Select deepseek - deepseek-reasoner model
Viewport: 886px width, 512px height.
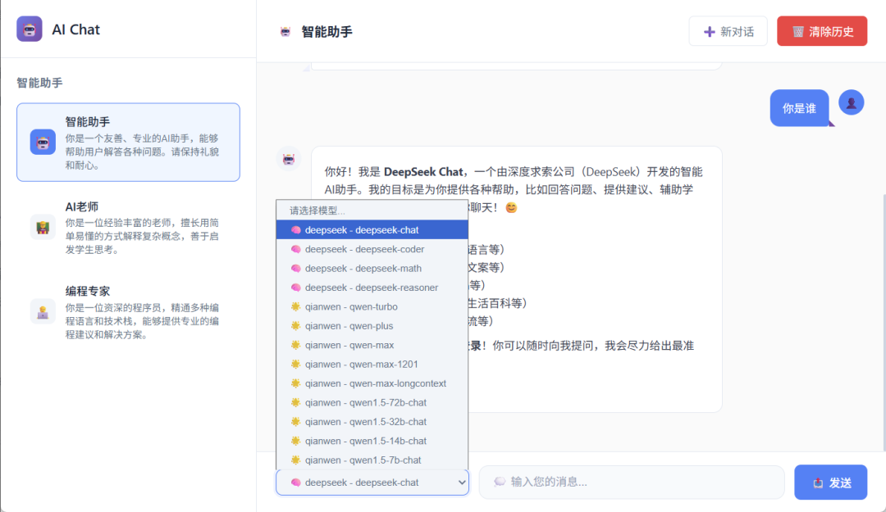[372, 288]
